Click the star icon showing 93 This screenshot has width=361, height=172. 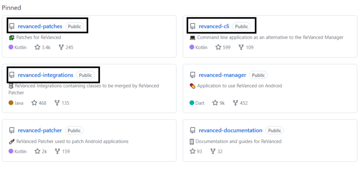(x=192, y=151)
